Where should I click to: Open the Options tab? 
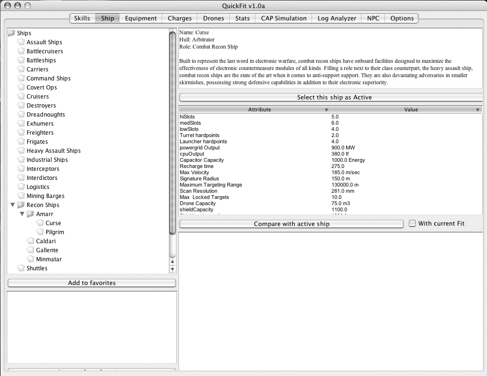pos(402,19)
